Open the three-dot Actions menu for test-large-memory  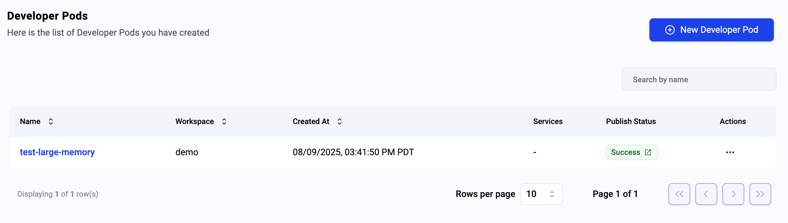pos(730,152)
